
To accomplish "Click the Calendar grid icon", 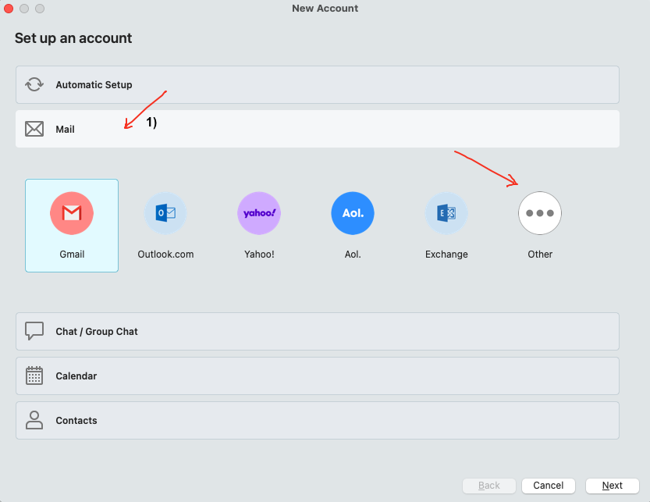I will pyautogui.click(x=34, y=376).
